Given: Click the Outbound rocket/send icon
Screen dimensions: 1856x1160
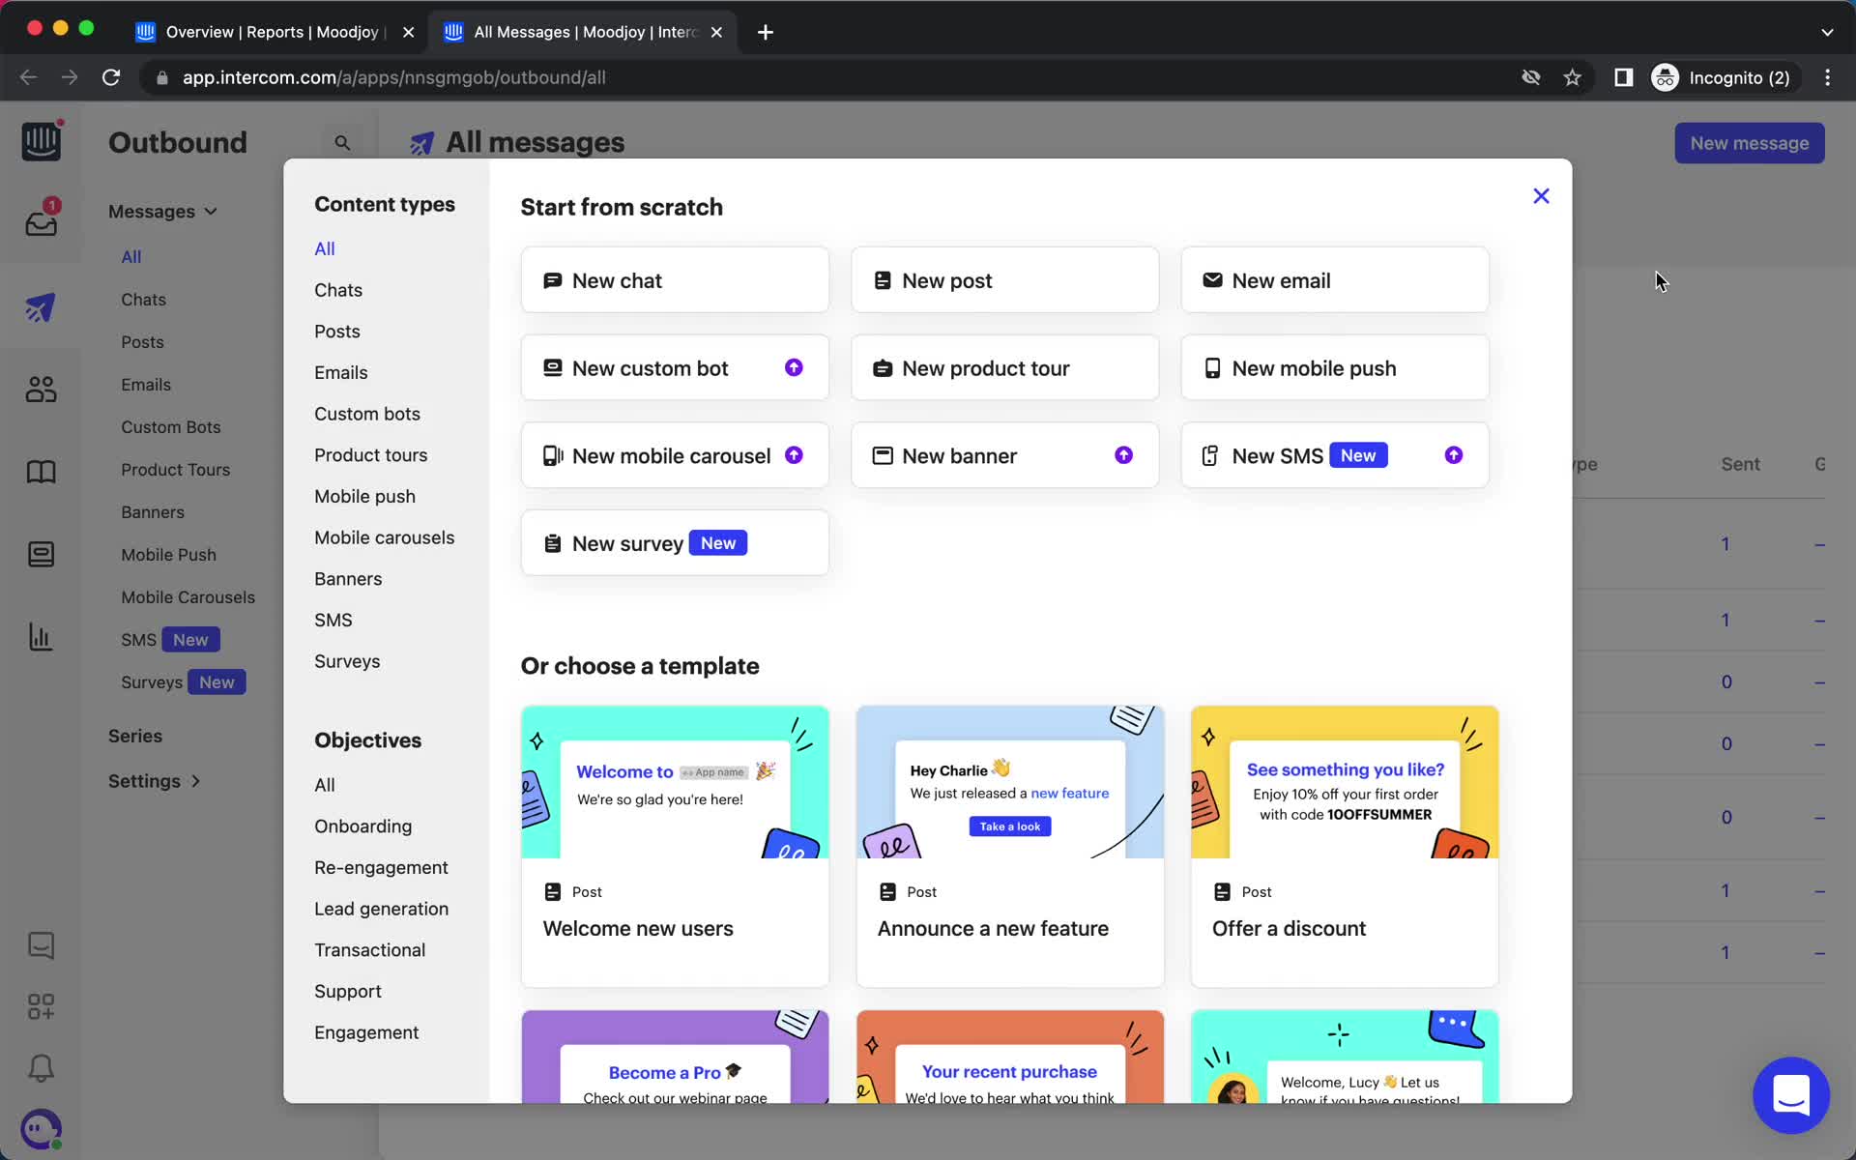Looking at the screenshot, I should pyautogui.click(x=40, y=306).
